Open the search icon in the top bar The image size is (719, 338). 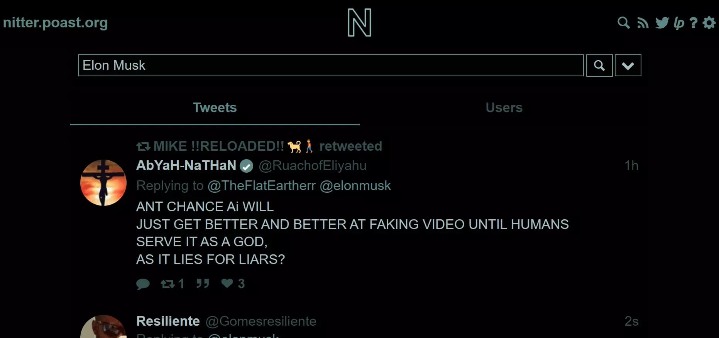pos(623,23)
